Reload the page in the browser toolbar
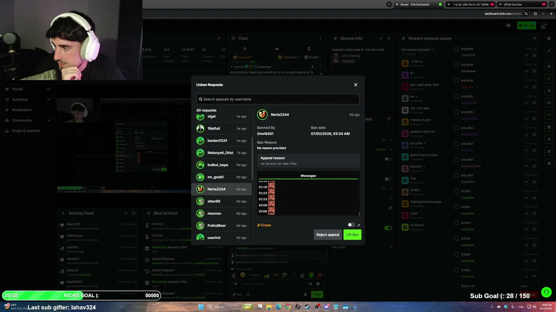 click(x=535, y=13)
